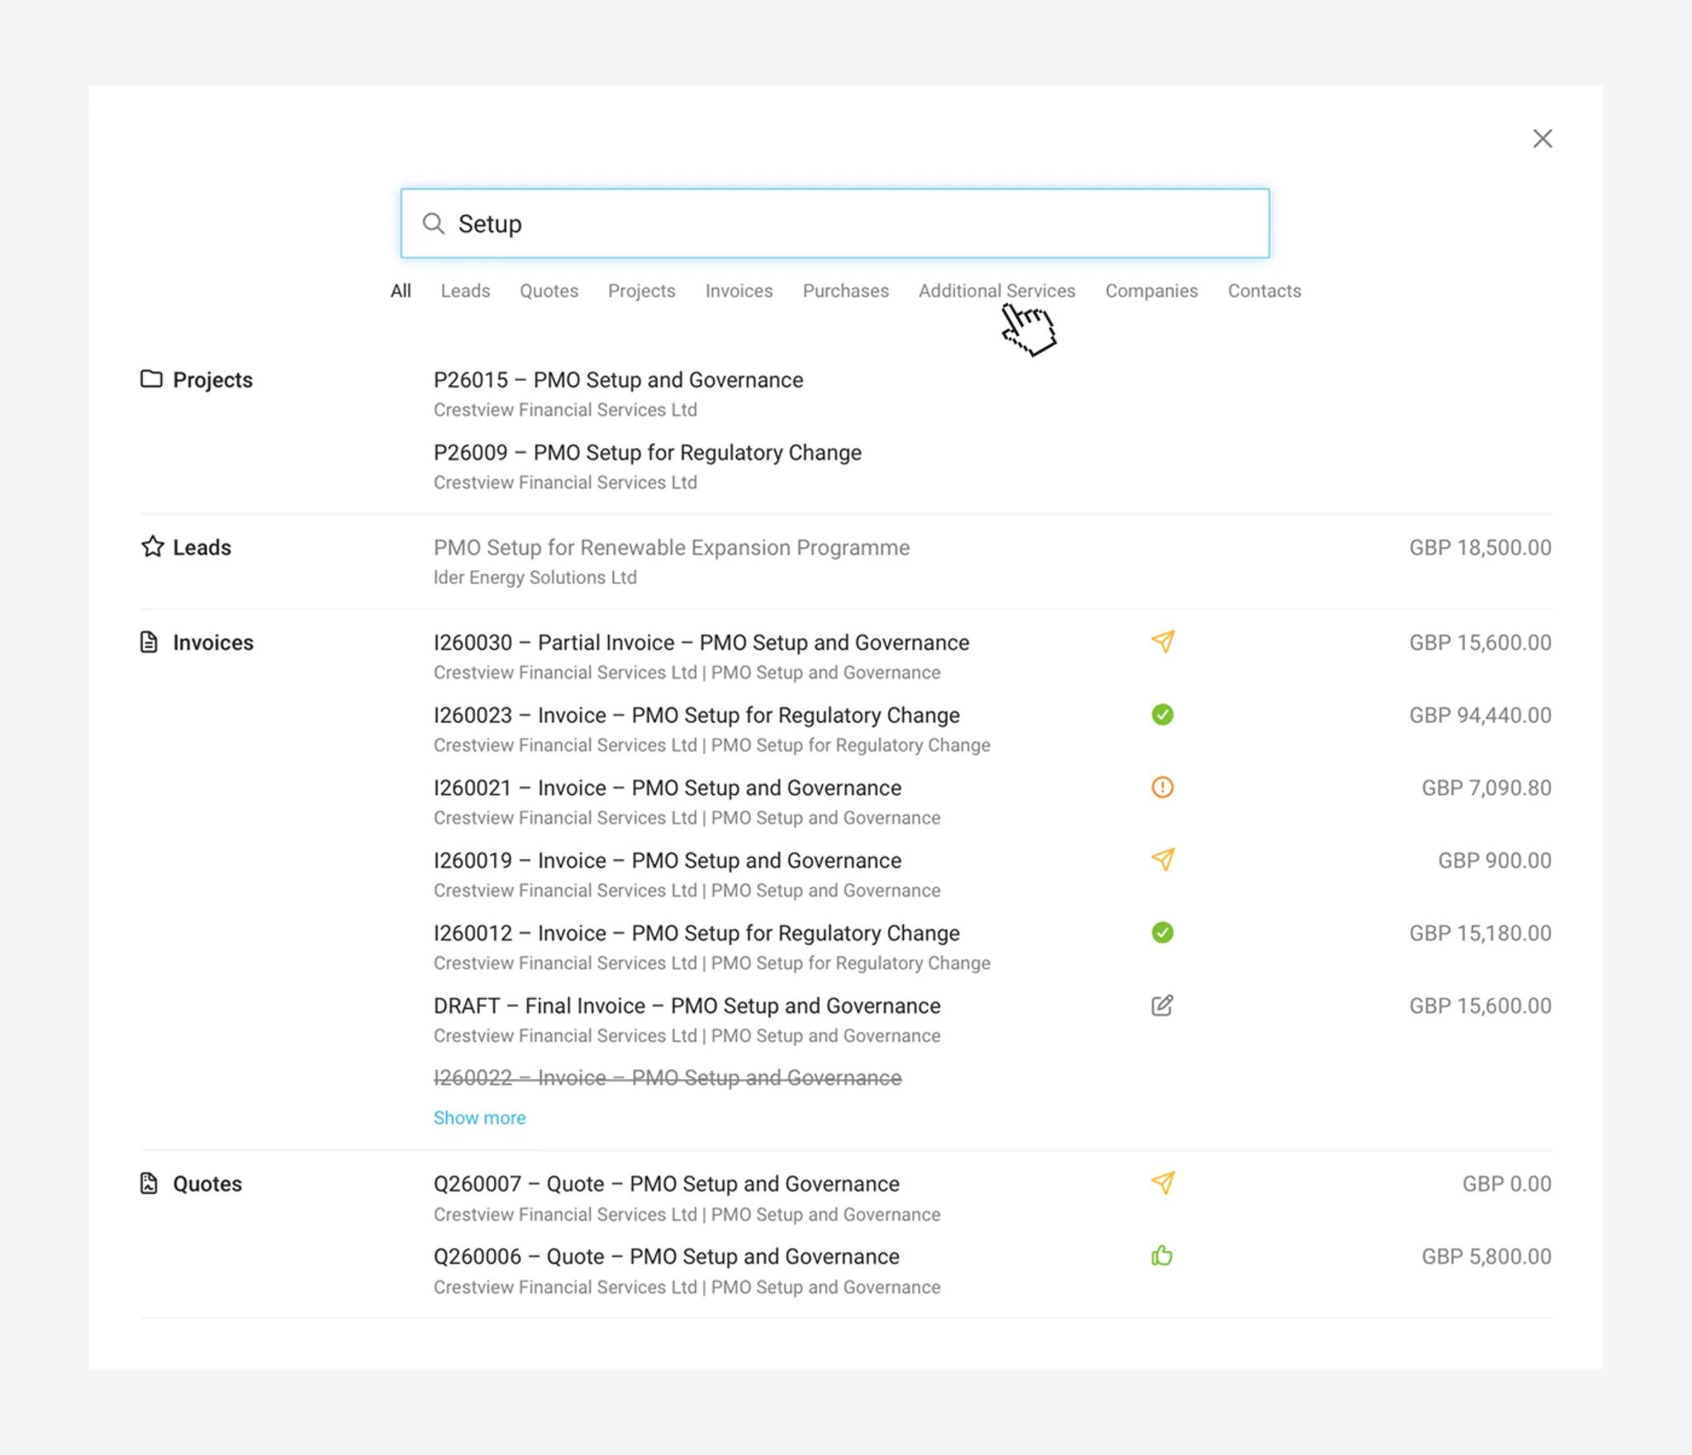Click the Quotes document icon
1692x1455 pixels.
(149, 1183)
